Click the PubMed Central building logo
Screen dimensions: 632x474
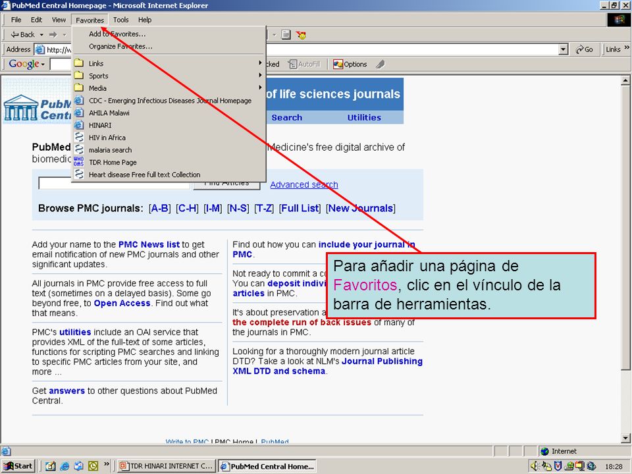pos(21,108)
